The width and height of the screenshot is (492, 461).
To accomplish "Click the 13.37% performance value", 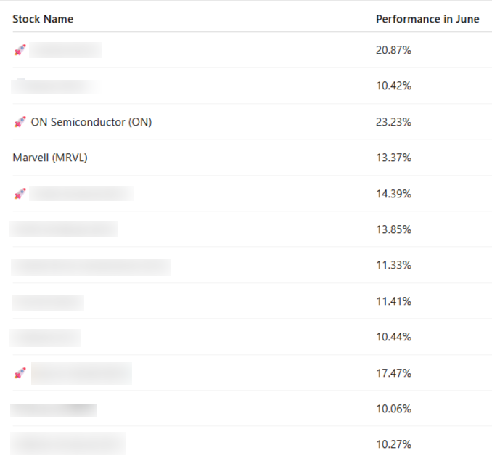I will pyautogui.click(x=393, y=158).
